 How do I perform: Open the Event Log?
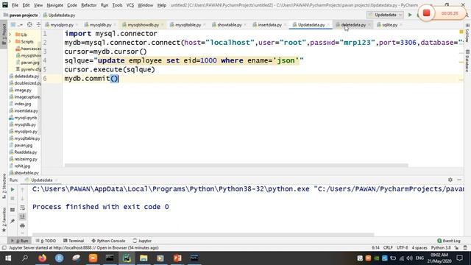(449, 241)
